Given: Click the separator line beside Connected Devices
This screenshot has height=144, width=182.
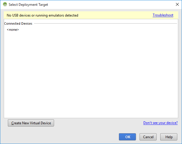Looking at the screenshot, I should [x=105, y=24].
